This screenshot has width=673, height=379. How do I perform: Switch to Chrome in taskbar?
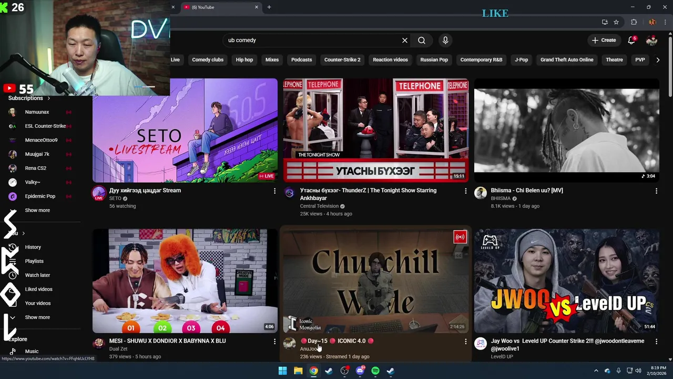(x=313, y=371)
